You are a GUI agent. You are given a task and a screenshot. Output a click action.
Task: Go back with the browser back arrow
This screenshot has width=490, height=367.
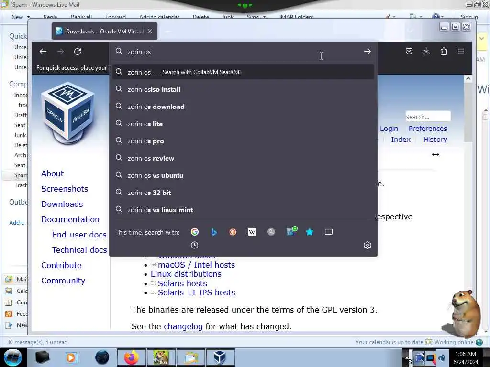43,52
